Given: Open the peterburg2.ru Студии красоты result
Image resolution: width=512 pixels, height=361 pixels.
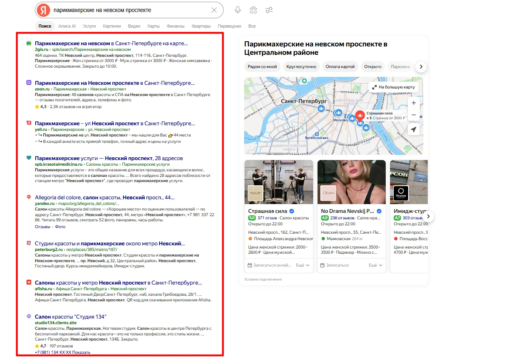Looking at the screenshot, I should (x=110, y=243).
